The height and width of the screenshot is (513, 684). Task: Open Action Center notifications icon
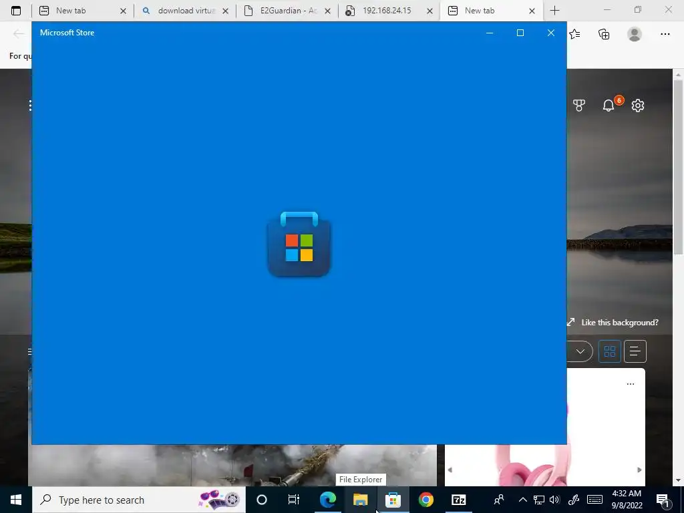663,500
